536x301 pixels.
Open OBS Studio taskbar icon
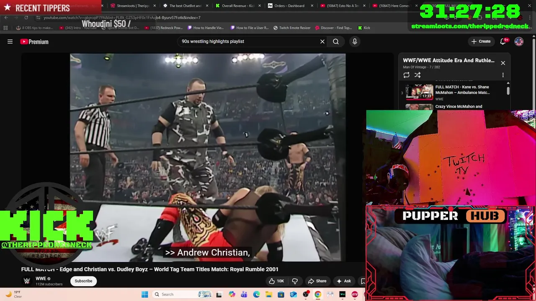[306, 294]
